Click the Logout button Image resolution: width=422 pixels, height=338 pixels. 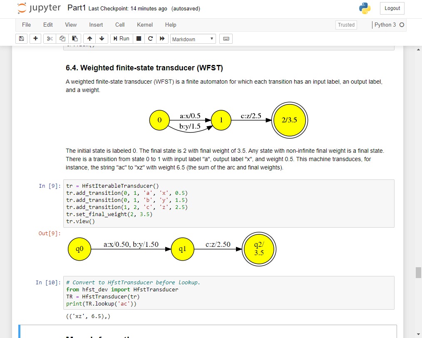click(x=392, y=8)
